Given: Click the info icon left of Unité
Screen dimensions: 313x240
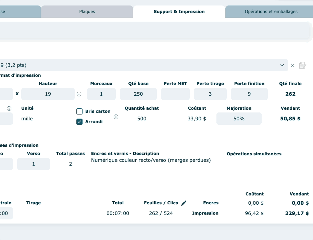Looking at the screenshot, I should (9, 108).
